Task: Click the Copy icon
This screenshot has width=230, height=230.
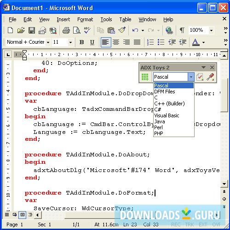Action: click(100, 30)
